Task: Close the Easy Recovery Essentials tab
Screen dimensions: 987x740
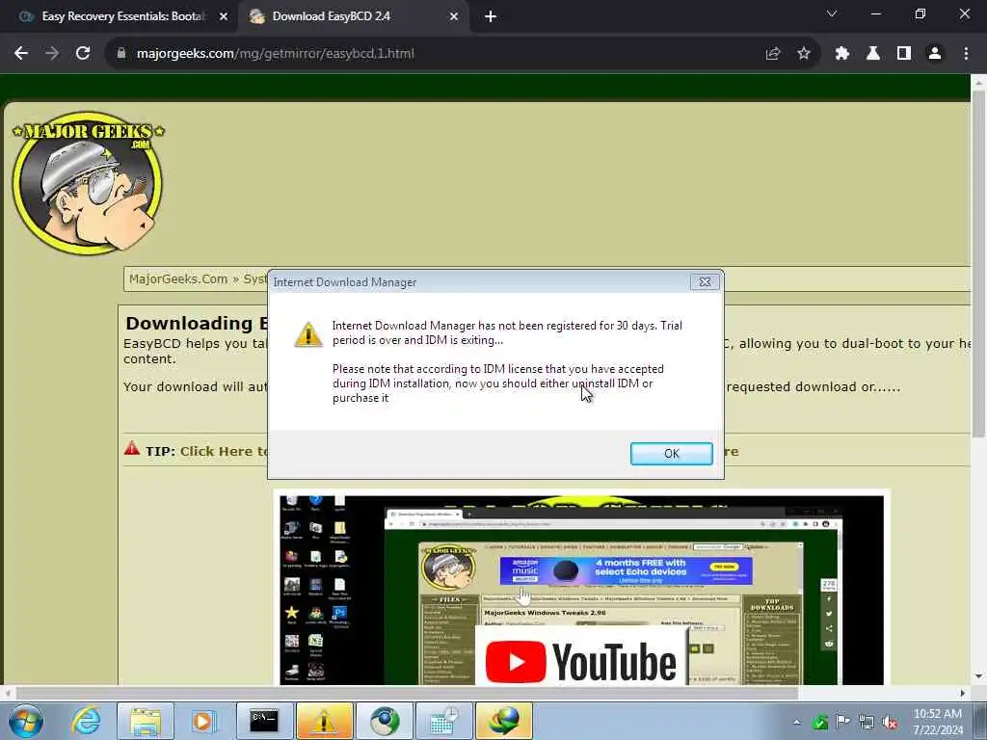Action: (x=223, y=17)
